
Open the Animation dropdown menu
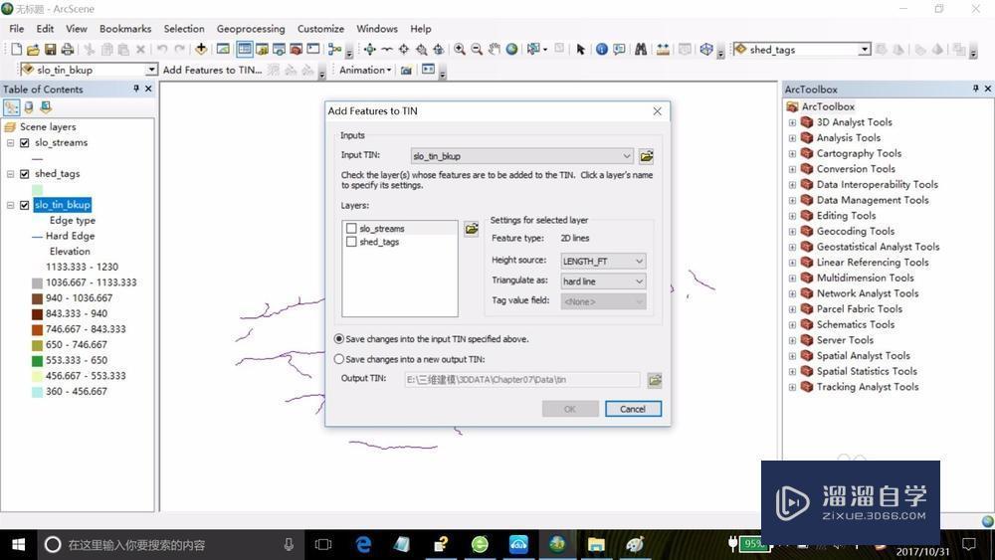tap(365, 70)
